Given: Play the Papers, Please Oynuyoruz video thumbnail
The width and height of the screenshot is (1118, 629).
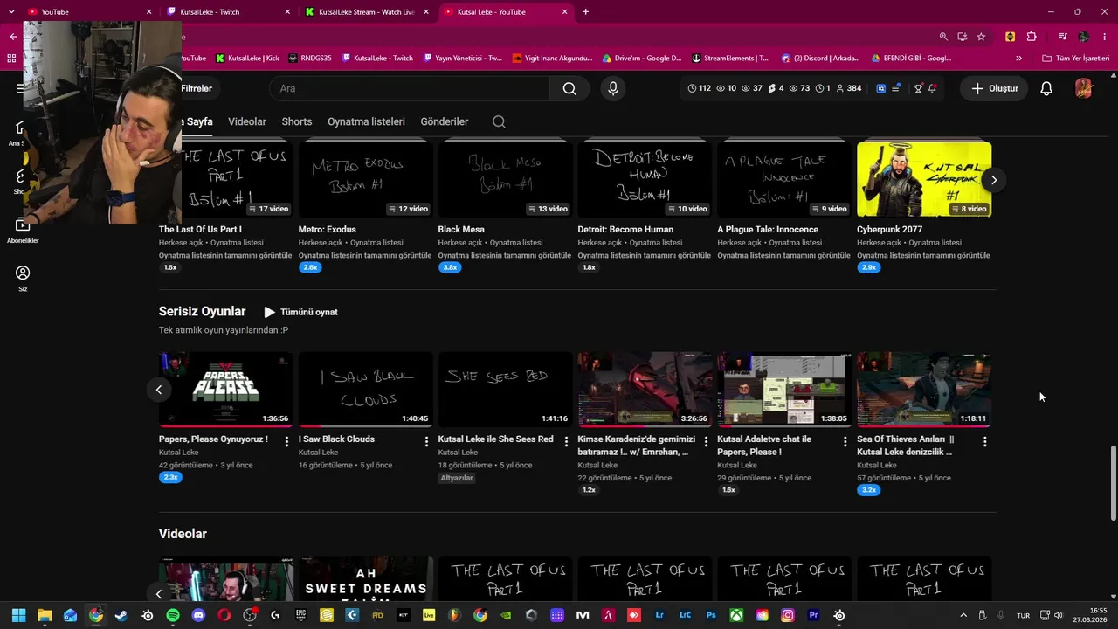Looking at the screenshot, I should pos(226,390).
